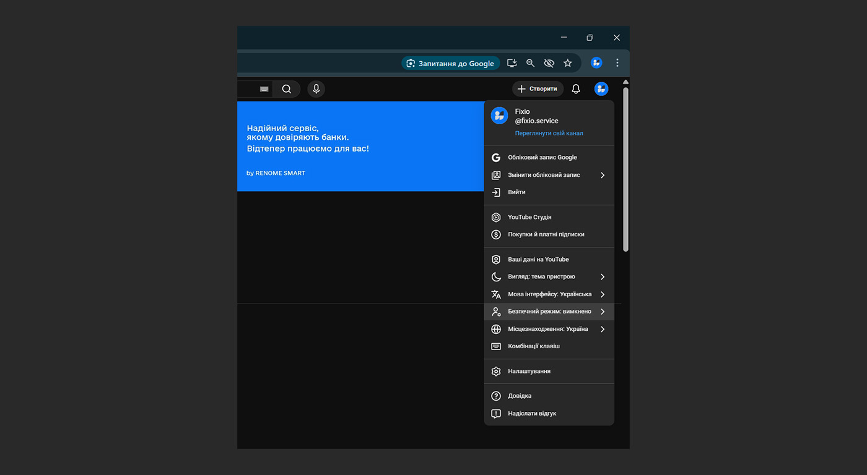Open the notifications bell
Viewport: 867px width, 475px height.
576,89
